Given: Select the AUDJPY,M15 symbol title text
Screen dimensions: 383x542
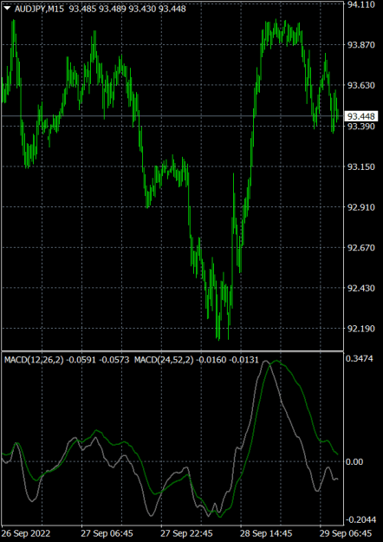Looking at the screenshot, I should (39, 10).
